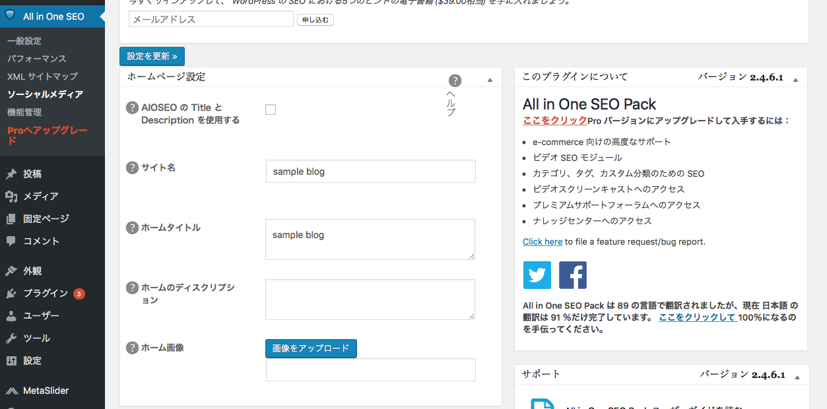Click the サイト名 text field
The width and height of the screenshot is (827, 409).
coord(370,172)
